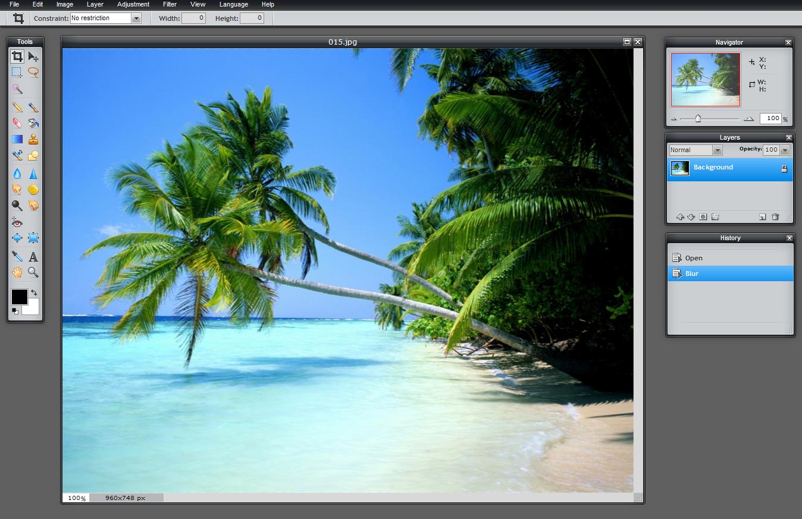This screenshot has width=802, height=519.
Task: Activate the Eraser tool
Action: point(17,123)
